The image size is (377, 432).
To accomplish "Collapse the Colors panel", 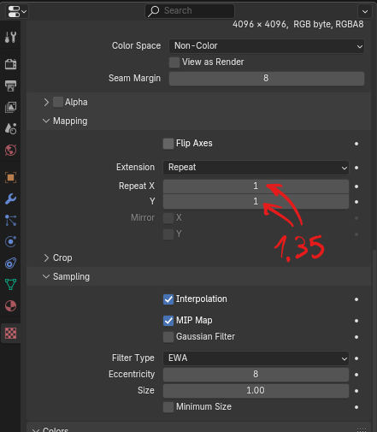I will (36, 429).
